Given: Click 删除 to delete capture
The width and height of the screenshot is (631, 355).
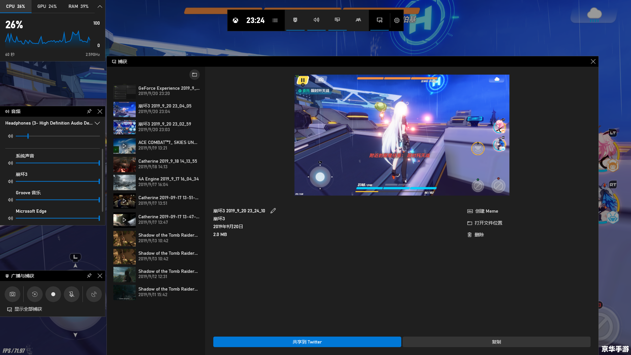Looking at the screenshot, I should [476, 235].
